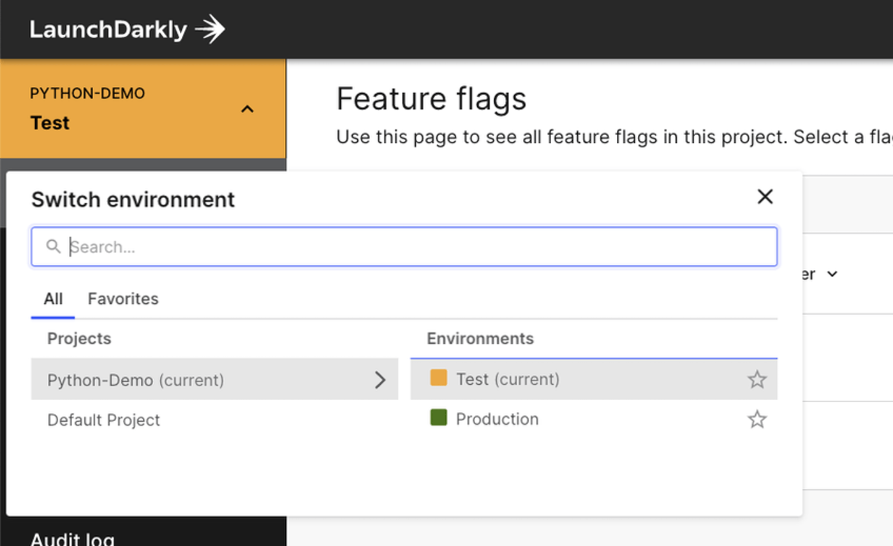Click the Switch environment dialog title

(133, 199)
